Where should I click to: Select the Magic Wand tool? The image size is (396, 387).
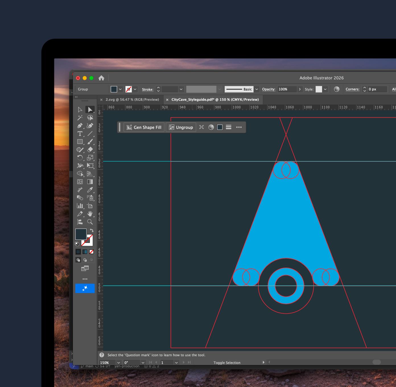(80, 118)
